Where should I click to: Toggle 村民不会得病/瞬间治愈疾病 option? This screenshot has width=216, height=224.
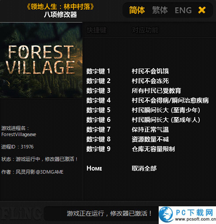click(170, 100)
